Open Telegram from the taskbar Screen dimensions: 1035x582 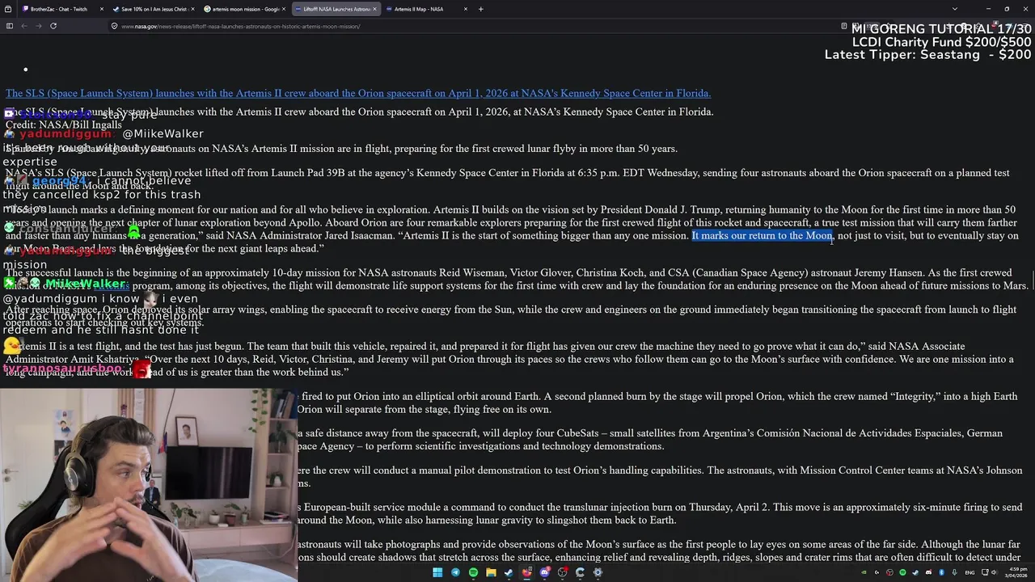pos(455,572)
